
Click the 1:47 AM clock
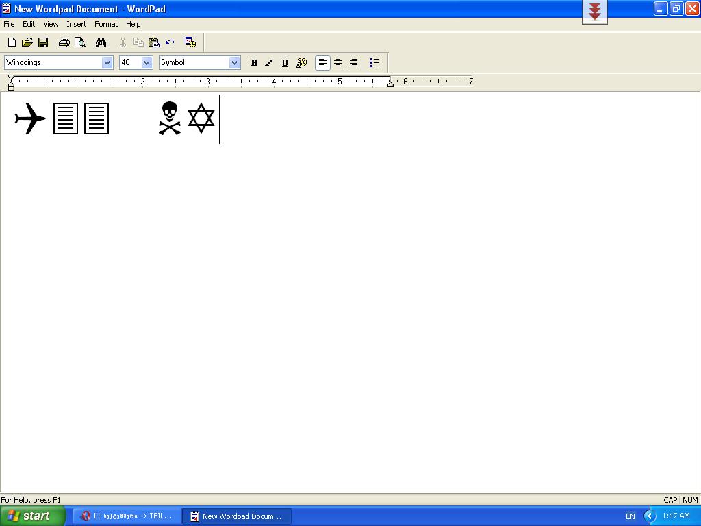pyautogui.click(x=676, y=516)
